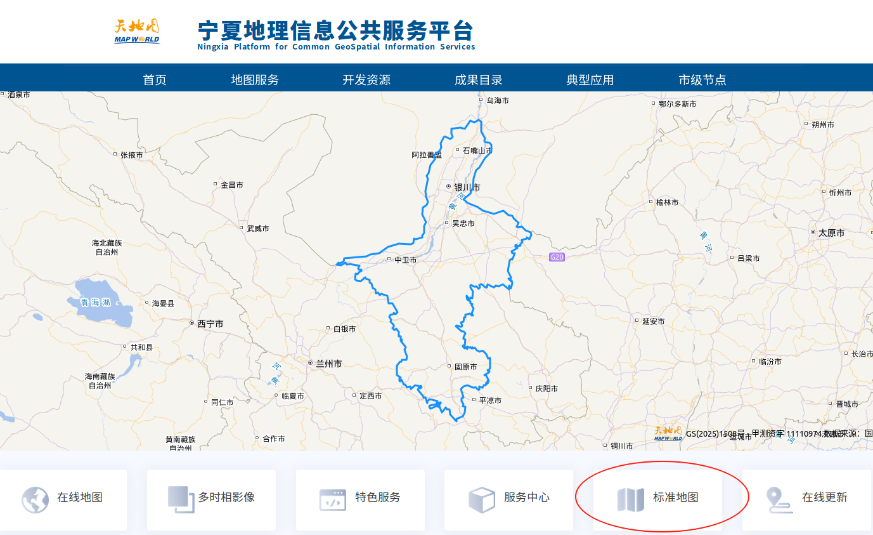This screenshot has width=873, height=535.
Task: Select 市级节点 in the navigation bar
Action: [702, 80]
